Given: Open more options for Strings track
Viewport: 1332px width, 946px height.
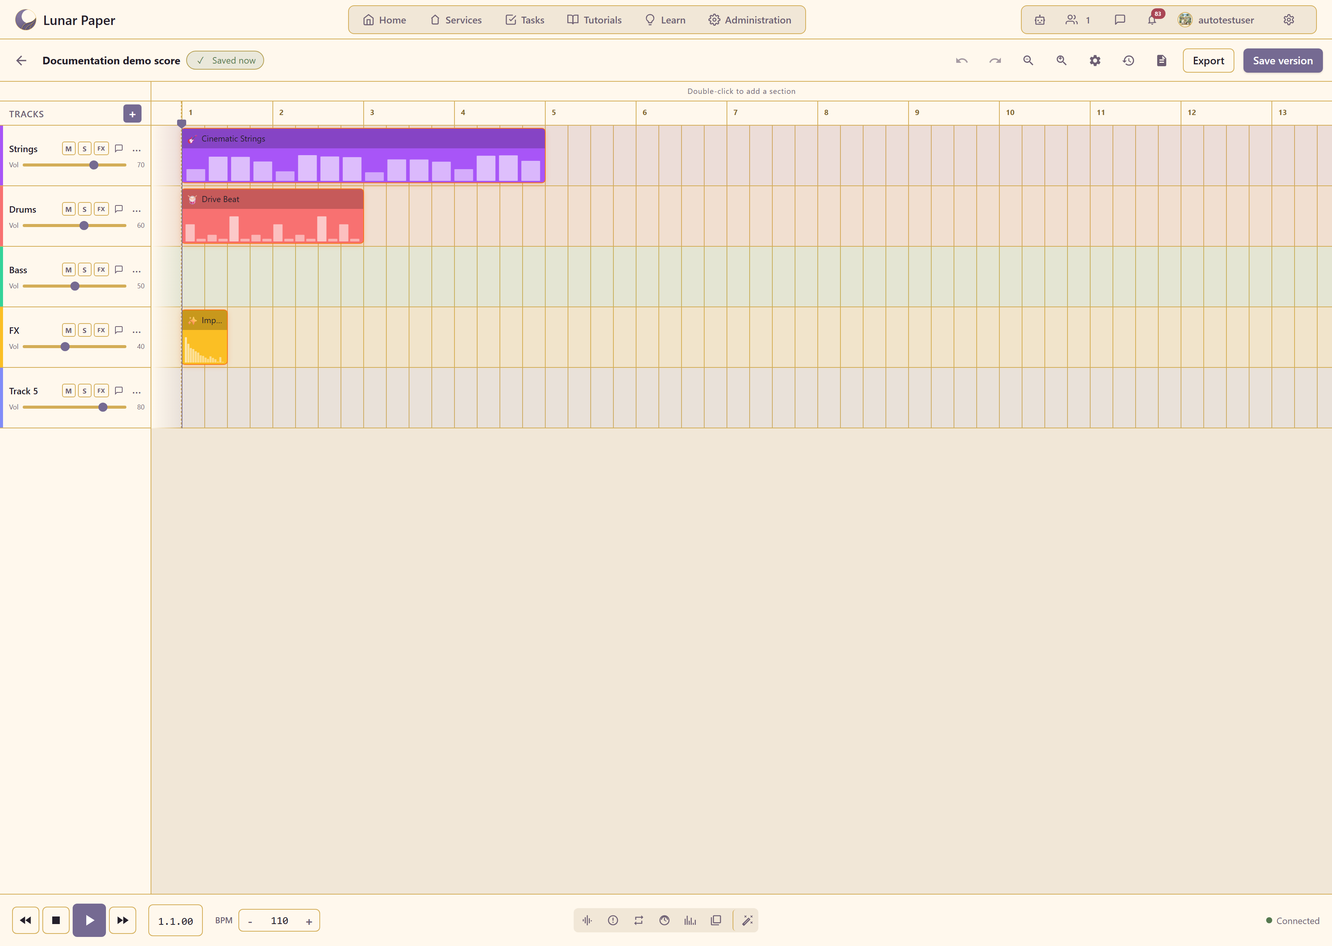Looking at the screenshot, I should 137,150.
